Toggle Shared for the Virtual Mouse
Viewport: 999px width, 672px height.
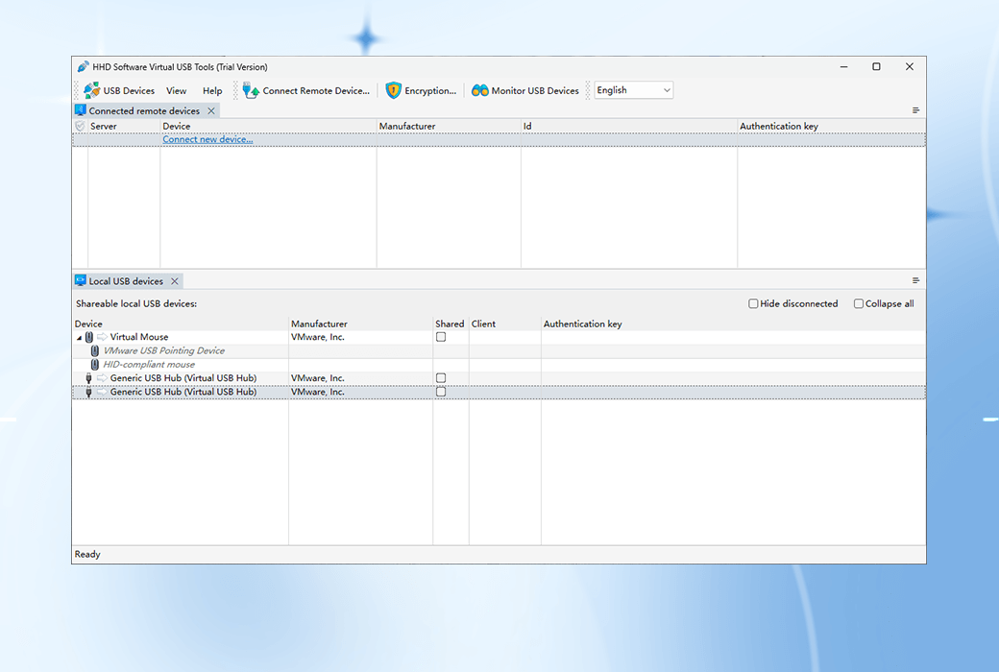tap(441, 337)
